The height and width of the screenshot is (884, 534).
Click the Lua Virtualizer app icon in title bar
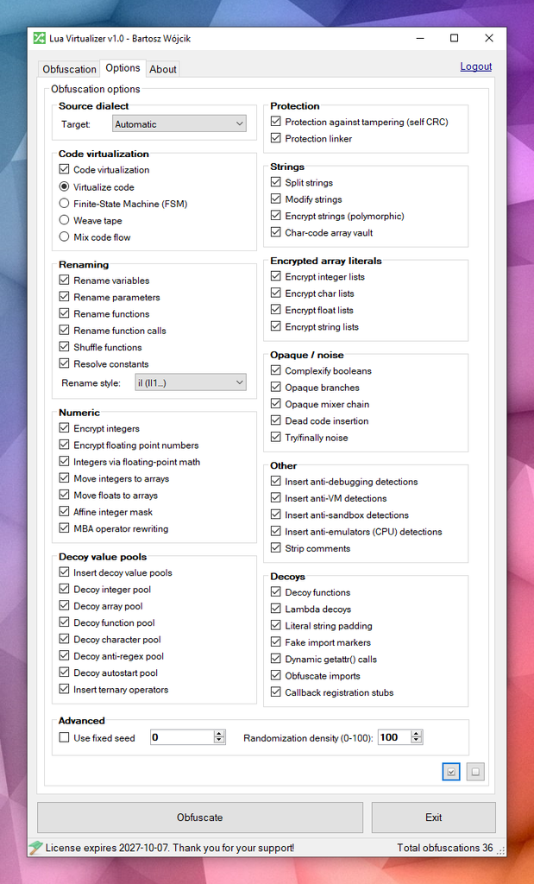pos(40,38)
